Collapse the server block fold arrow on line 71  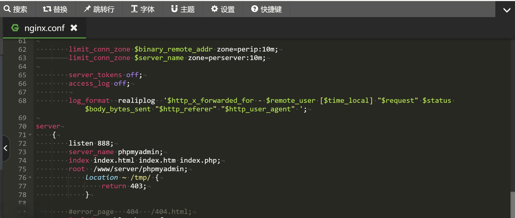click(x=30, y=135)
